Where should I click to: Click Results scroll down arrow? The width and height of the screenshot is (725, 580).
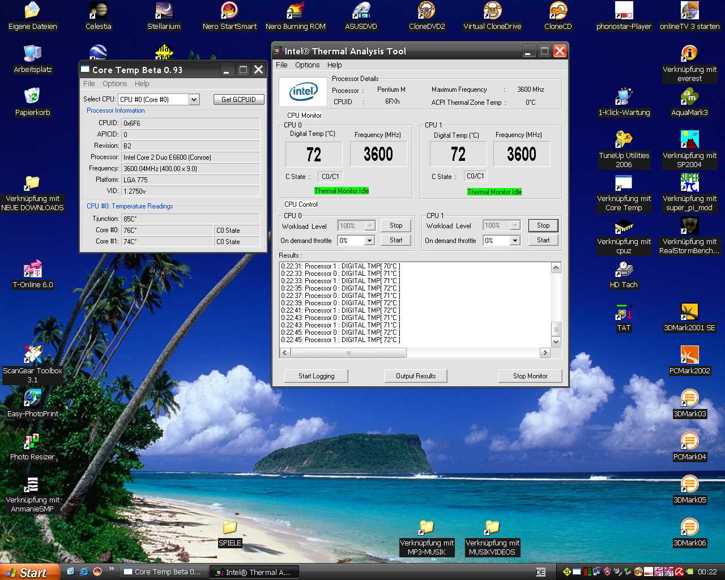pyautogui.click(x=556, y=342)
